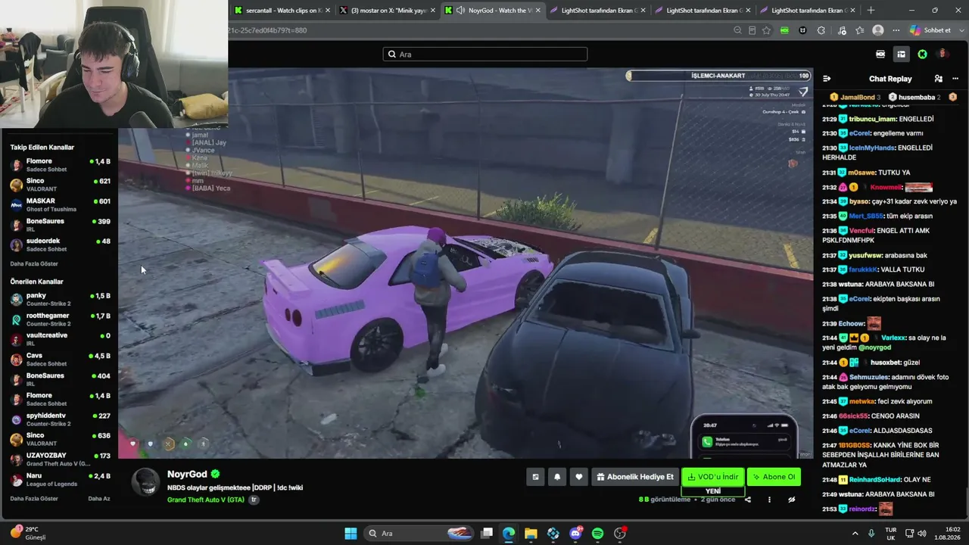Switch to the second LightShot tab
Viewport: 969px width, 545px height.
pyautogui.click(x=701, y=11)
